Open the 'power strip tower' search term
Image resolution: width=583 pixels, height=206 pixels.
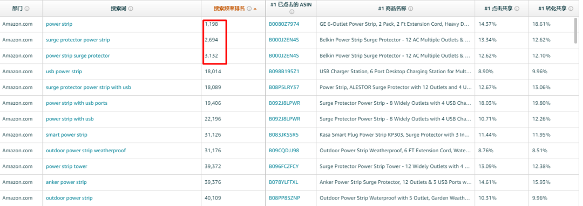click(66, 166)
